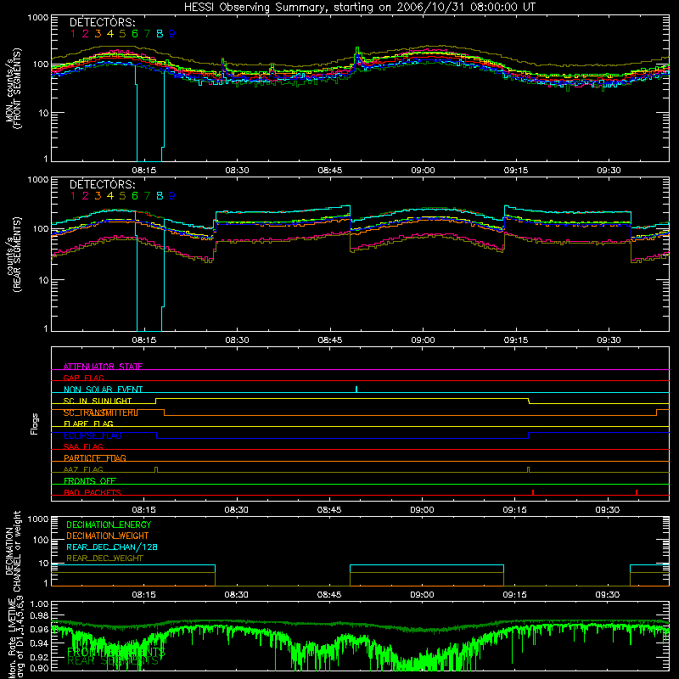The width and height of the screenshot is (679, 679).
Task: Select red detector 1 in front segments legend
Action: (x=73, y=34)
